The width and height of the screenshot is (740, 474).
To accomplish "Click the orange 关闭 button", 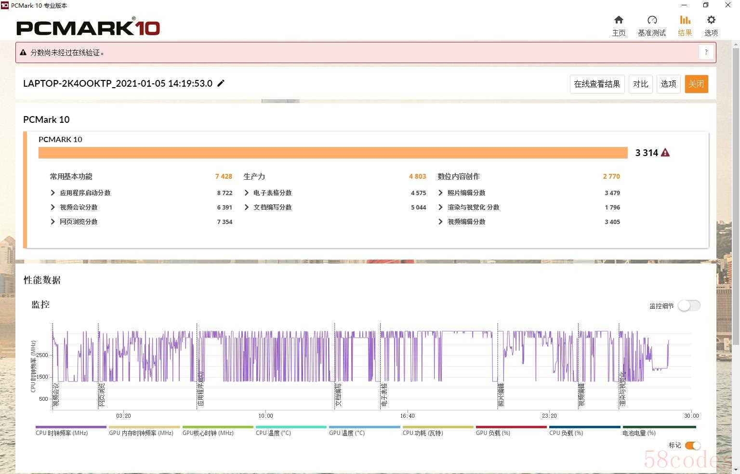I will [x=697, y=84].
